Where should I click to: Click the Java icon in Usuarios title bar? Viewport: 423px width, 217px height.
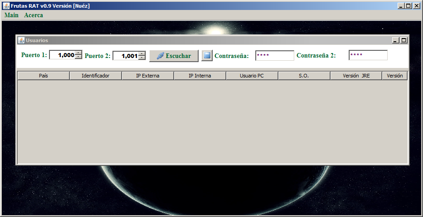[x=21, y=40]
